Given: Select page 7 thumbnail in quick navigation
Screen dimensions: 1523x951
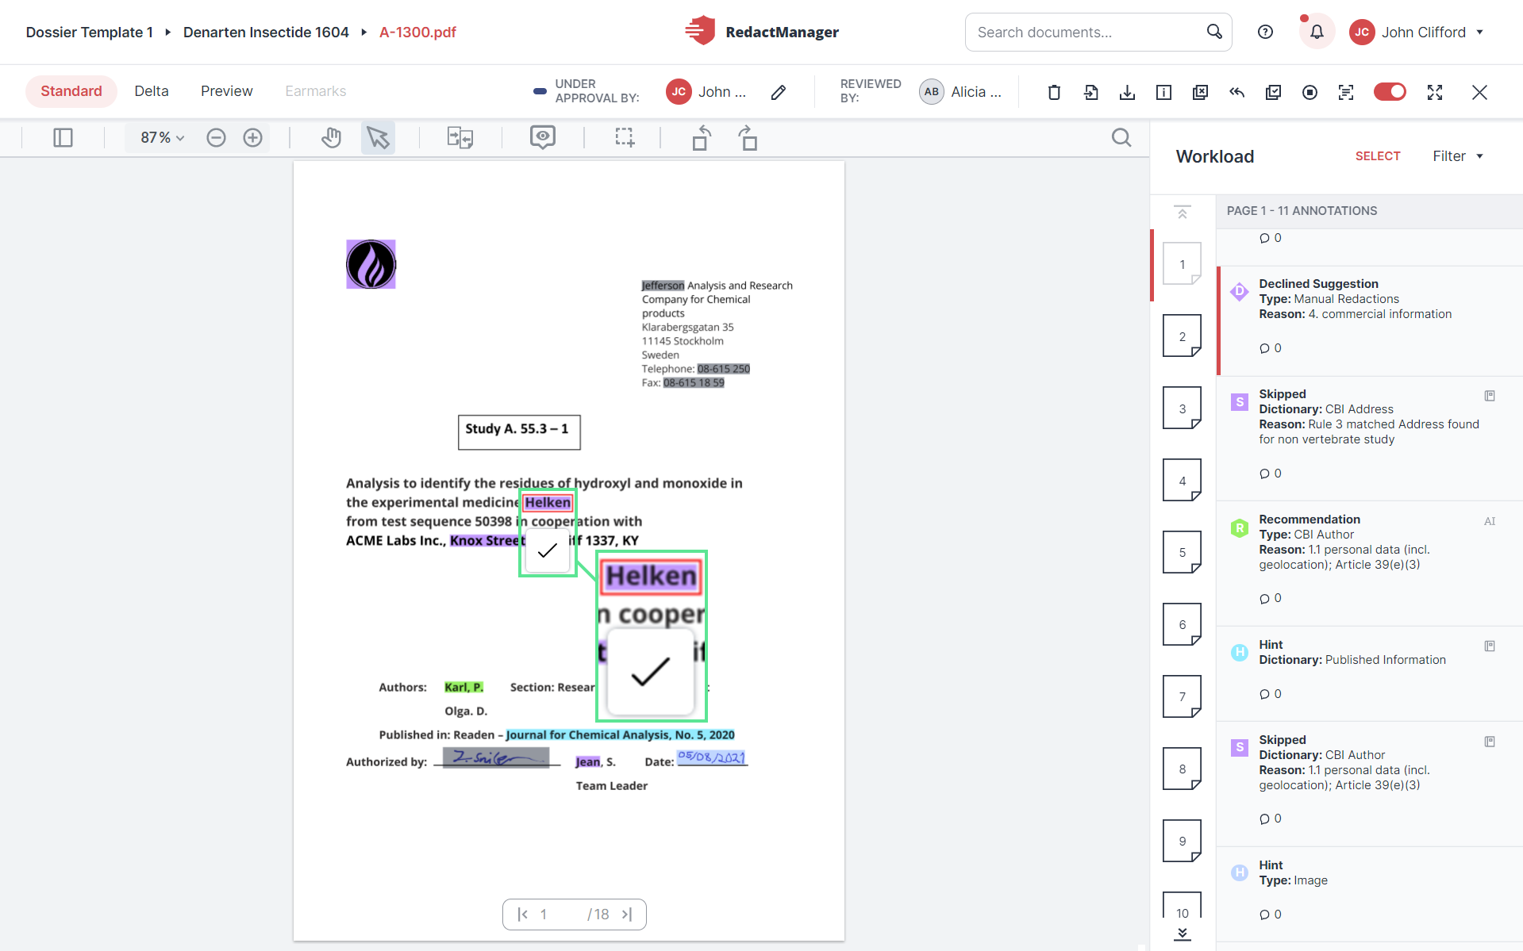Looking at the screenshot, I should (1182, 696).
